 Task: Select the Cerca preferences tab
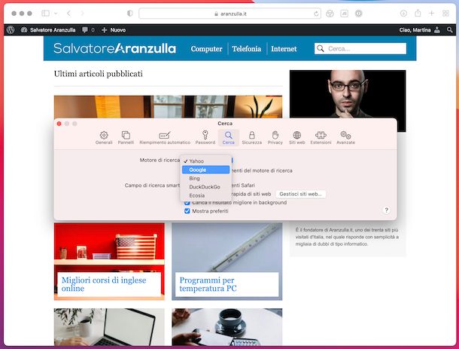click(x=228, y=137)
